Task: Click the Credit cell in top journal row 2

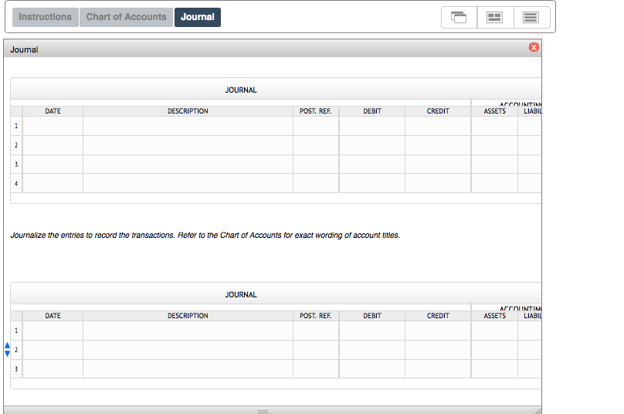Action: pyautogui.click(x=438, y=145)
